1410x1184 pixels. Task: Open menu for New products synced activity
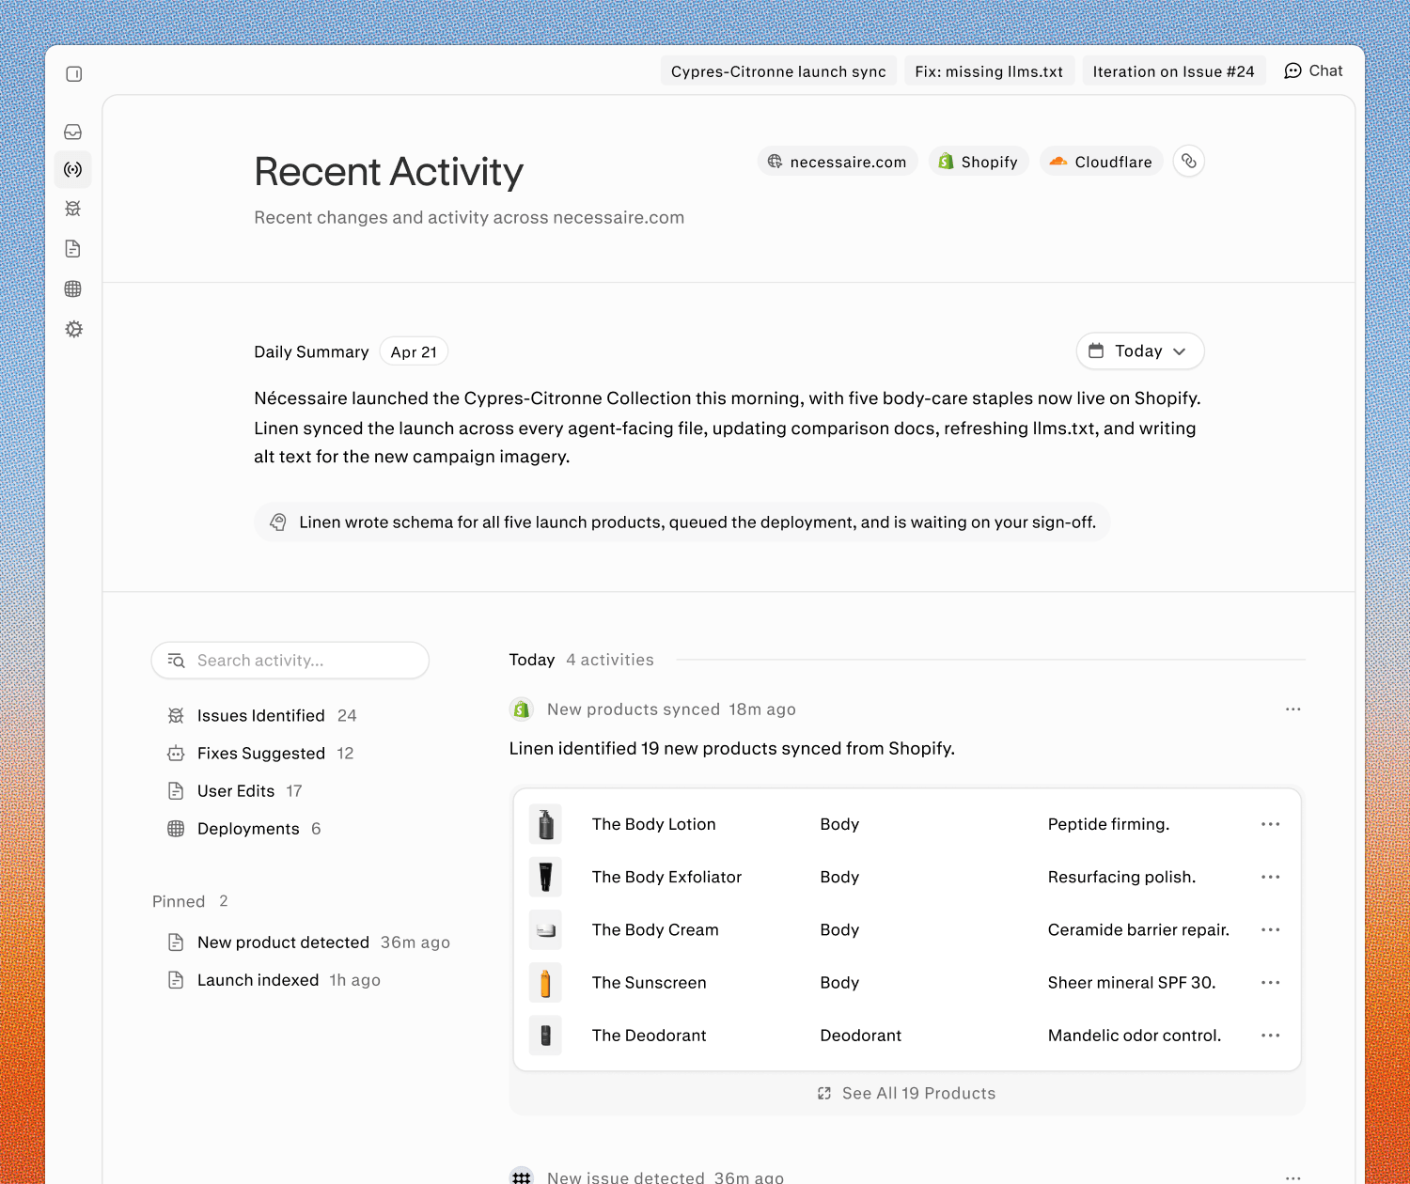(x=1293, y=709)
